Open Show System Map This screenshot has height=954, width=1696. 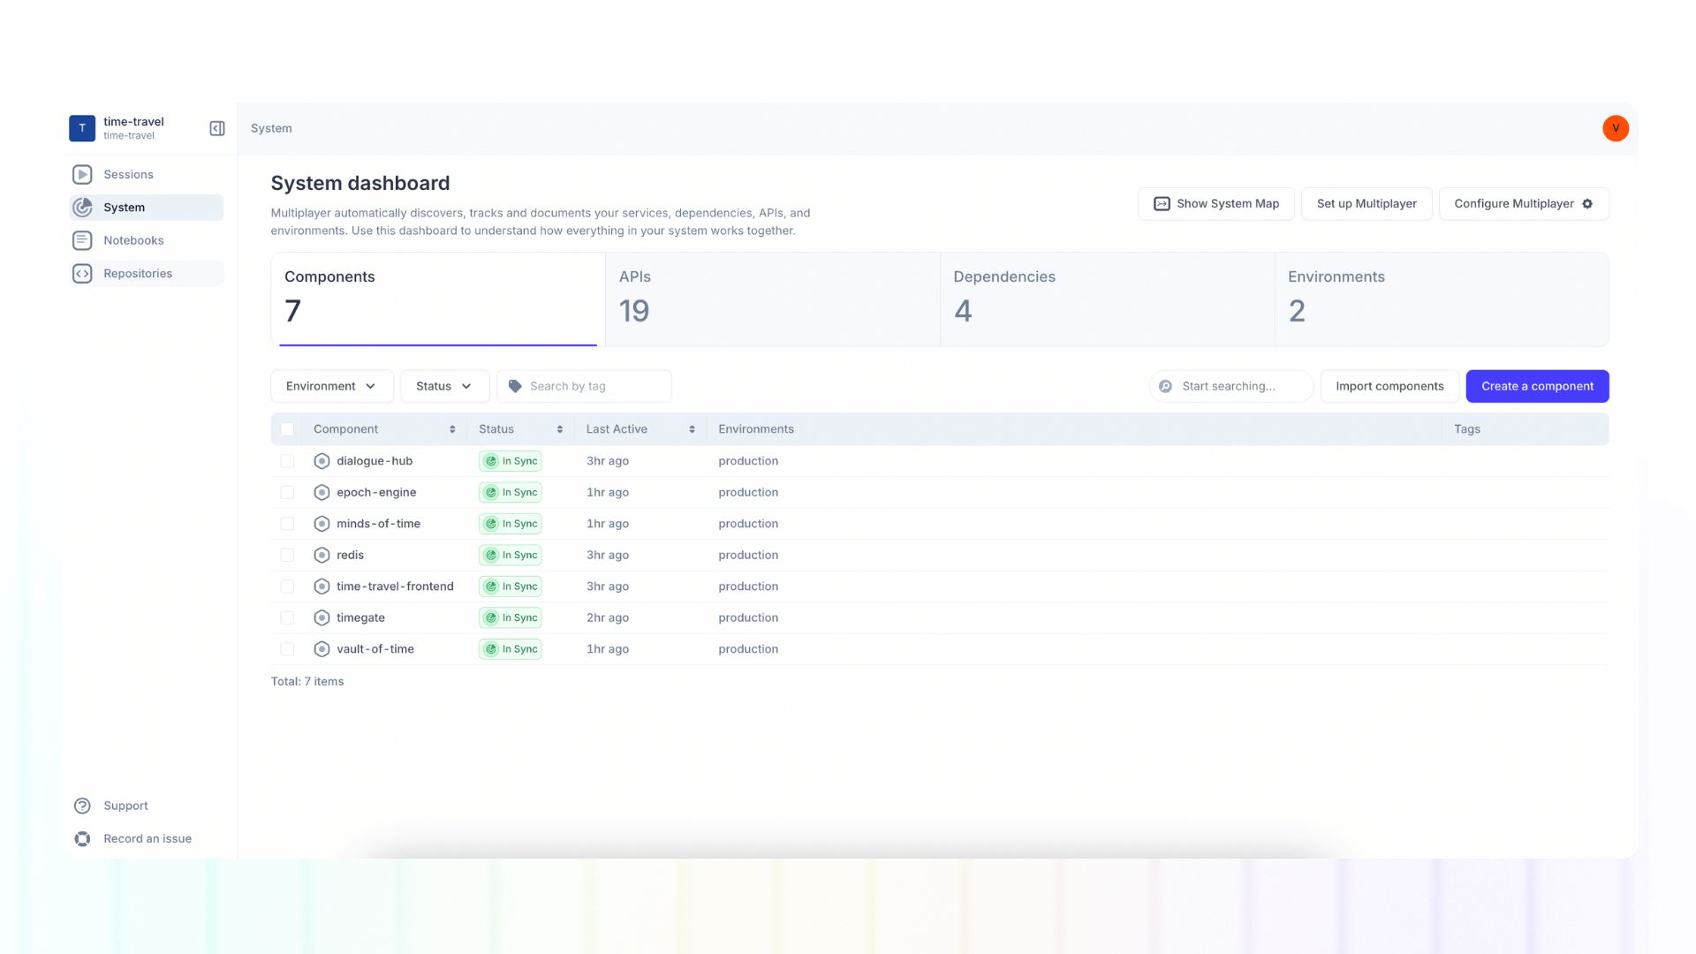[x=1216, y=203]
